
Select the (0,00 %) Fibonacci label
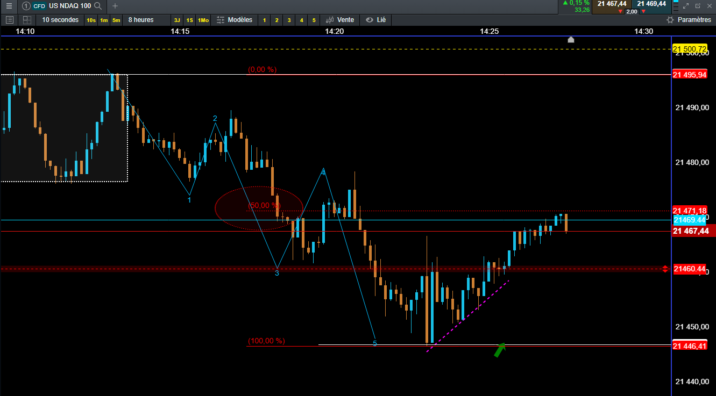point(262,69)
